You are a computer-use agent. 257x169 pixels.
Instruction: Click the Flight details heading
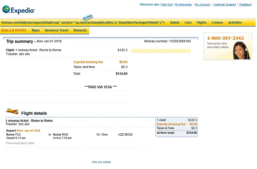(34, 113)
